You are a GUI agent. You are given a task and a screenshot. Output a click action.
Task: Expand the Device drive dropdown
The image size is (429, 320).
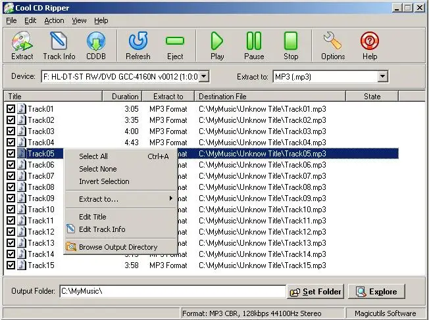pos(204,76)
